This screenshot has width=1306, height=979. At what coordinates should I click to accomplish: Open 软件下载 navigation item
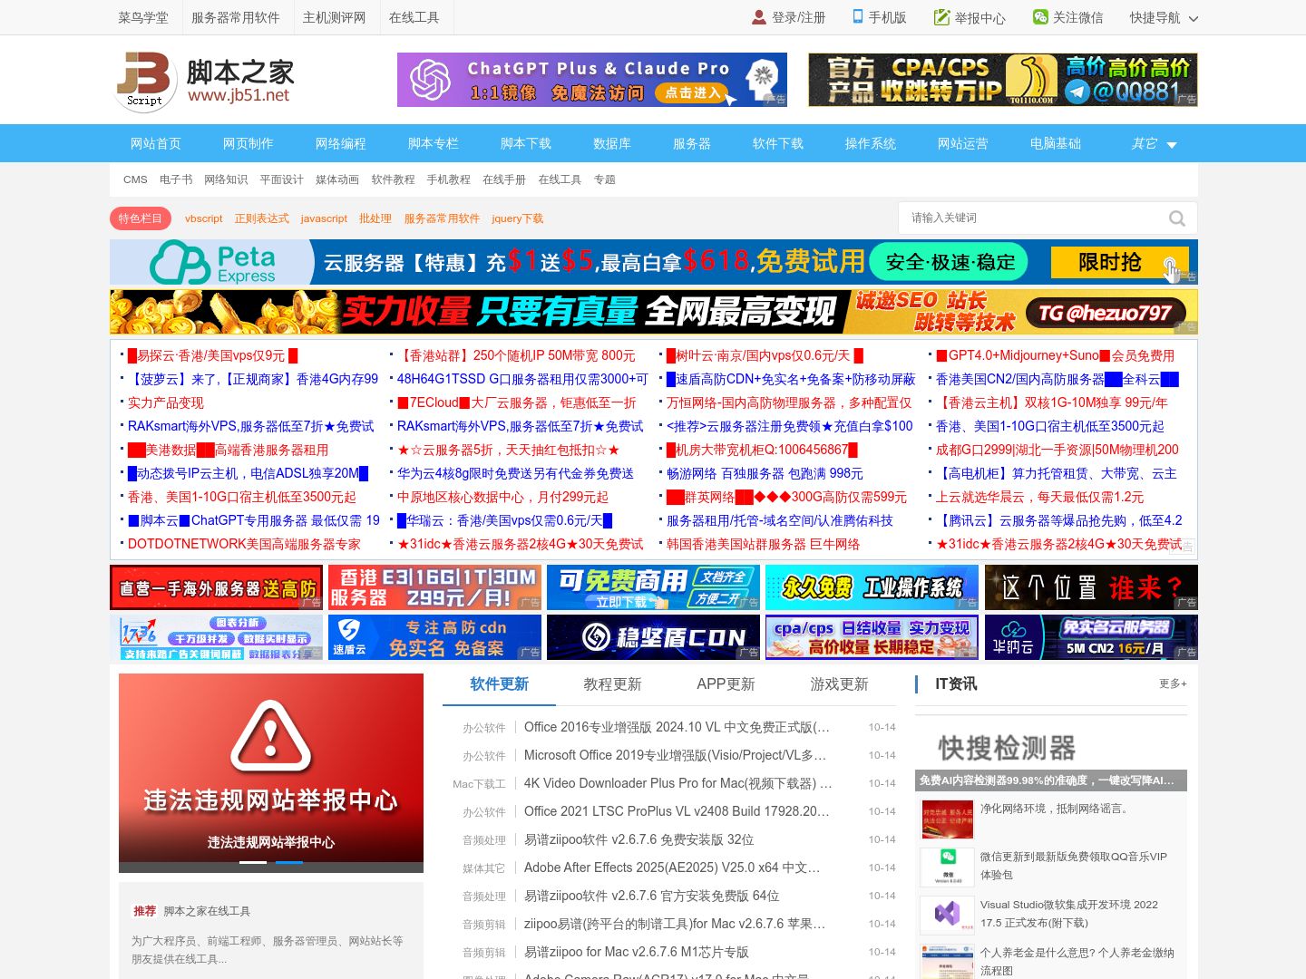click(x=777, y=143)
